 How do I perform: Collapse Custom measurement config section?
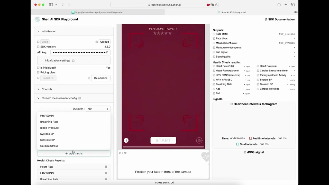click(38, 98)
